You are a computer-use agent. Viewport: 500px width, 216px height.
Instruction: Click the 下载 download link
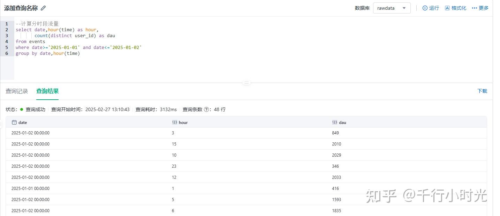[x=482, y=91]
